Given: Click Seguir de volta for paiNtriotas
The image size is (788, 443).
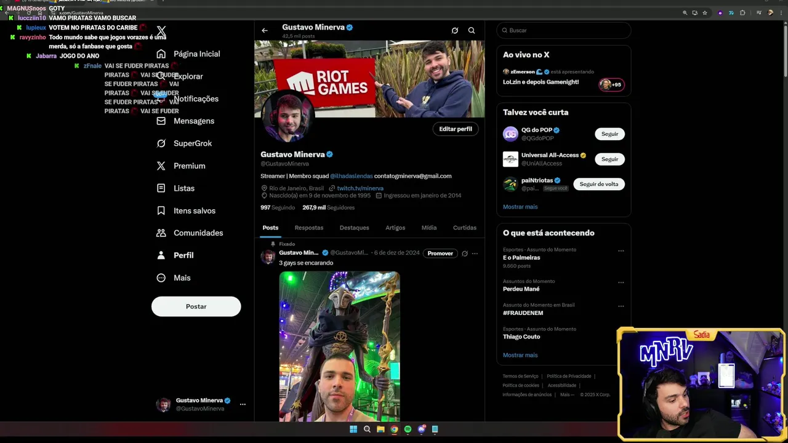Looking at the screenshot, I should tap(599, 184).
